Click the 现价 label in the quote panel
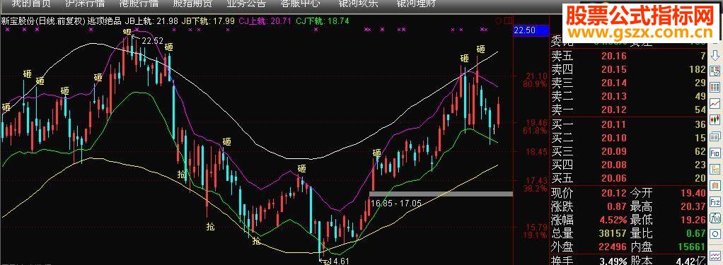Screen dimensions: 723x265 click(x=562, y=193)
